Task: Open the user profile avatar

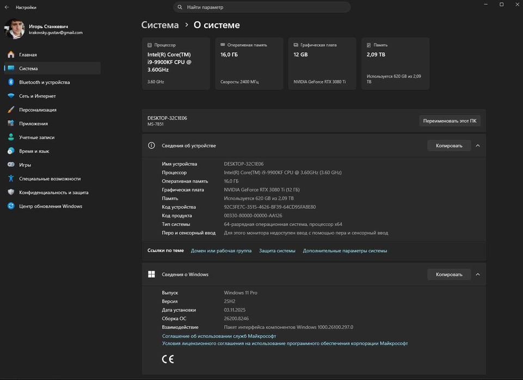Action: 15,29
